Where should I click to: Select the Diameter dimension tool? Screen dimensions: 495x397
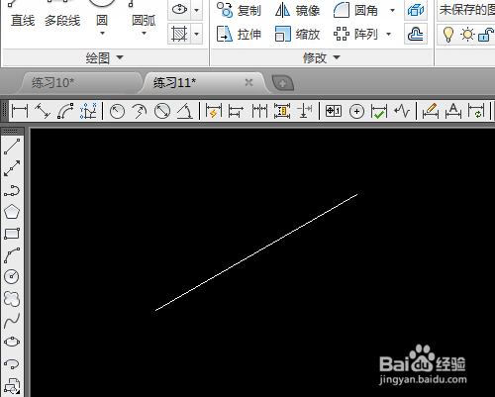tap(162, 111)
